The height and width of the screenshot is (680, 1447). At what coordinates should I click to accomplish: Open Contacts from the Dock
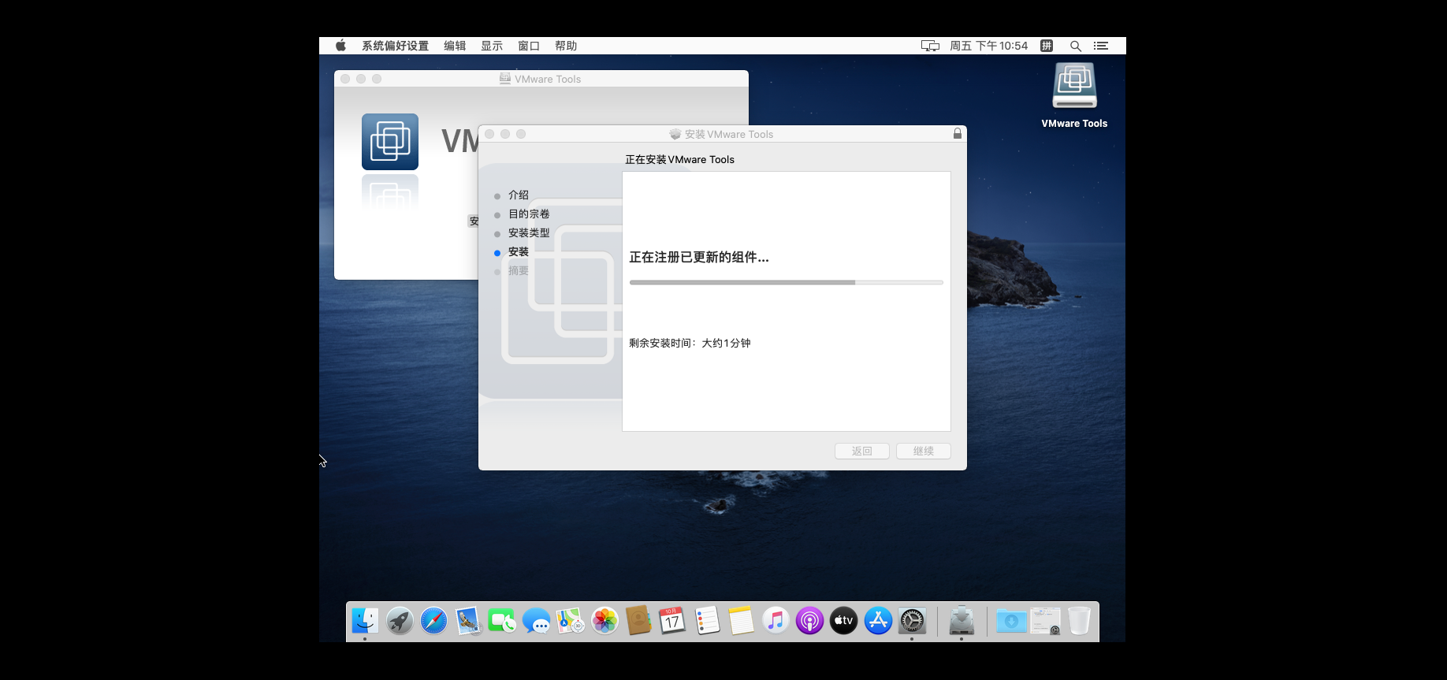pos(638,621)
